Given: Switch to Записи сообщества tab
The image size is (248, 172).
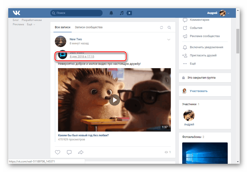Looking at the screenshot, I should (x=88, y=27).
